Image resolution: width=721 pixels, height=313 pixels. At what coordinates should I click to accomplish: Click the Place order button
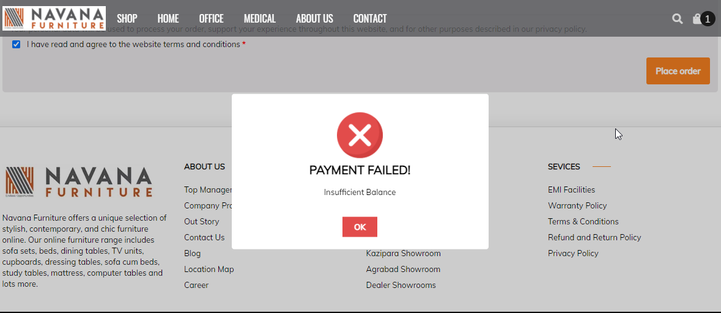(678, 71)
